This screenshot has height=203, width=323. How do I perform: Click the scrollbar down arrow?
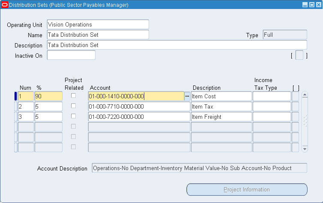[x=305, y=149]
